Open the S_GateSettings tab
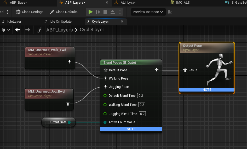Image resolution: width=247 pixels, height=149 pixels. (236, 3)
